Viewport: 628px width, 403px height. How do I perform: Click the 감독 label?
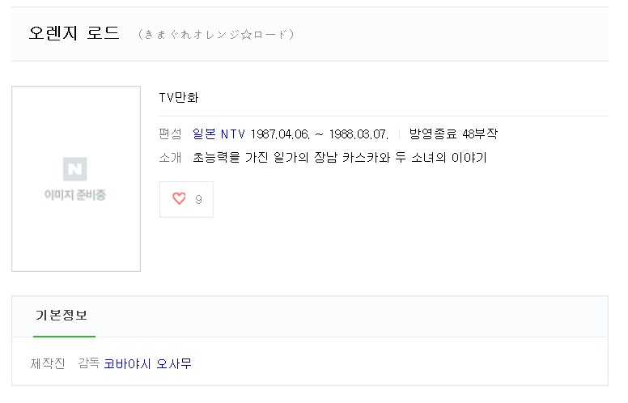[88, 364]
